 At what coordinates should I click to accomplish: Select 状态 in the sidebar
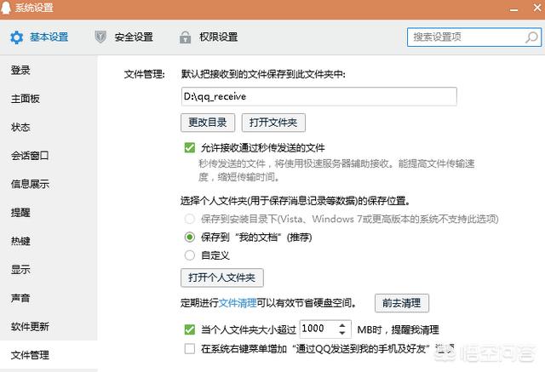pyautogui.click(x=49, y=127)
